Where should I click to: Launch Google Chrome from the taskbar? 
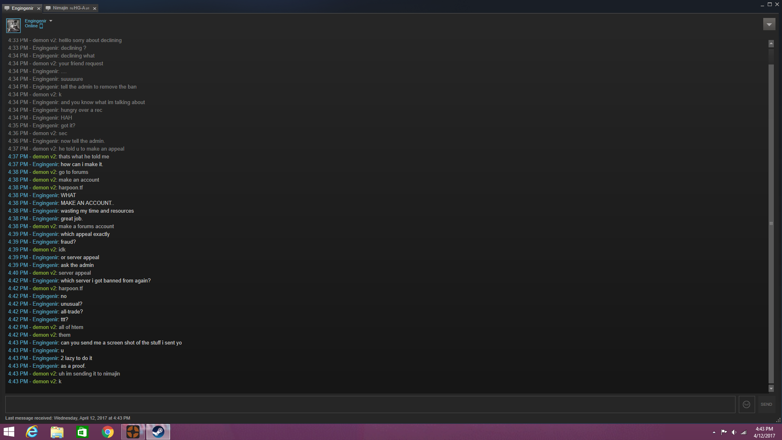click(x=108, y=432)
